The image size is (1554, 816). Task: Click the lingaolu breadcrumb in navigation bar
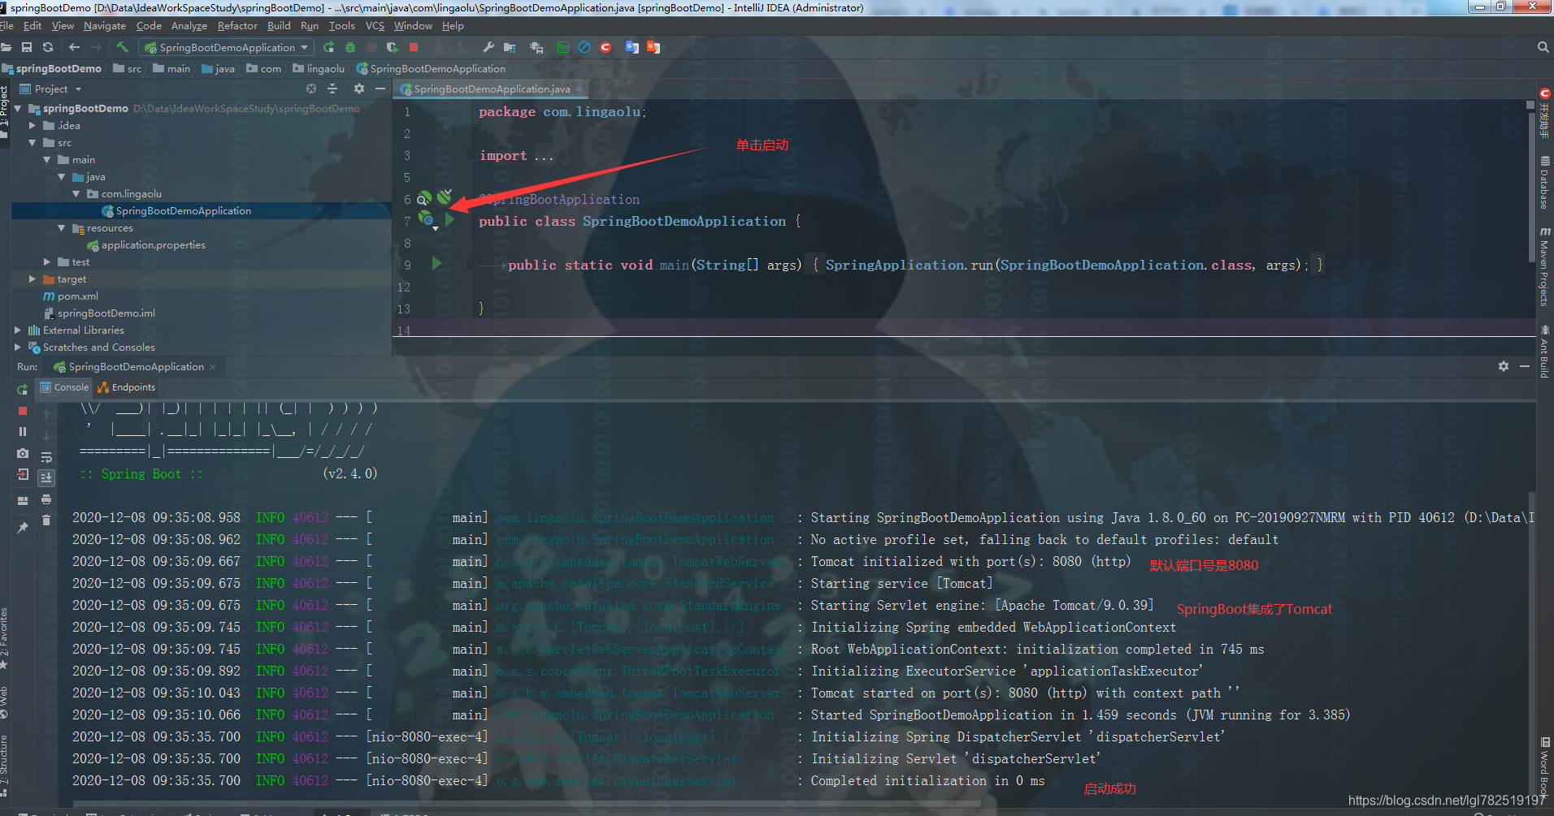pyautogui.click(x=319, y=69)
